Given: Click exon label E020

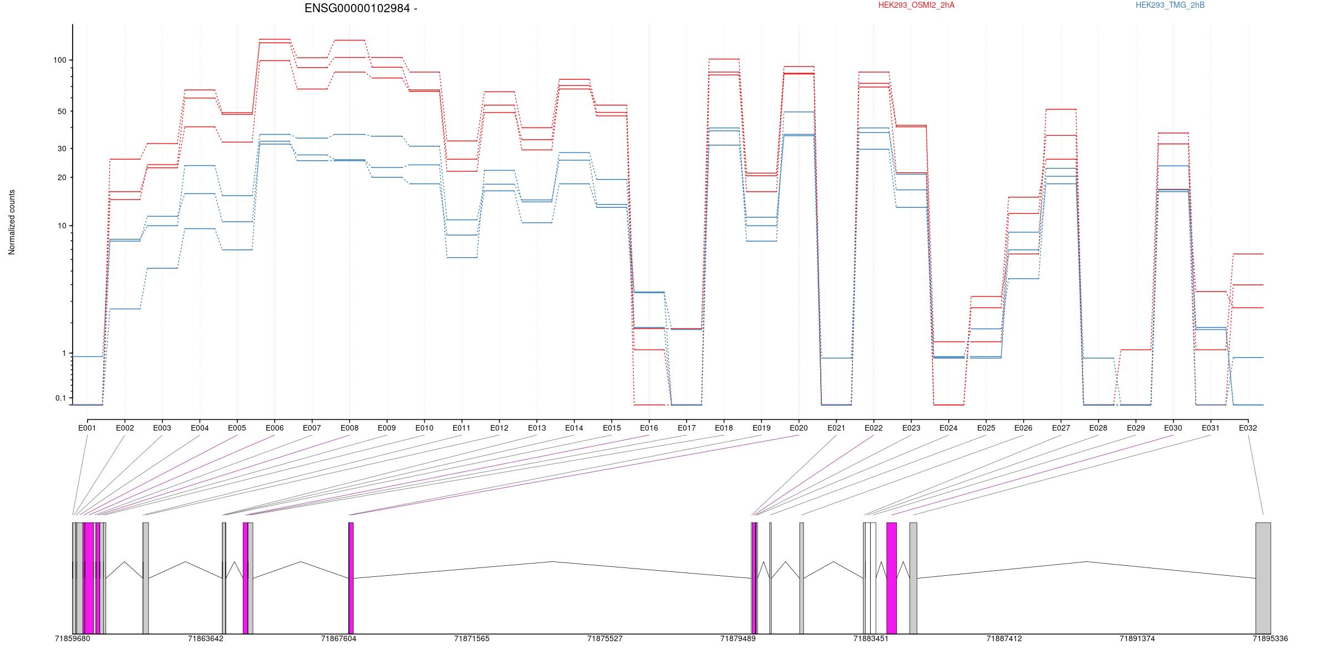Looking at the screenshot, I should click(799, 428).
